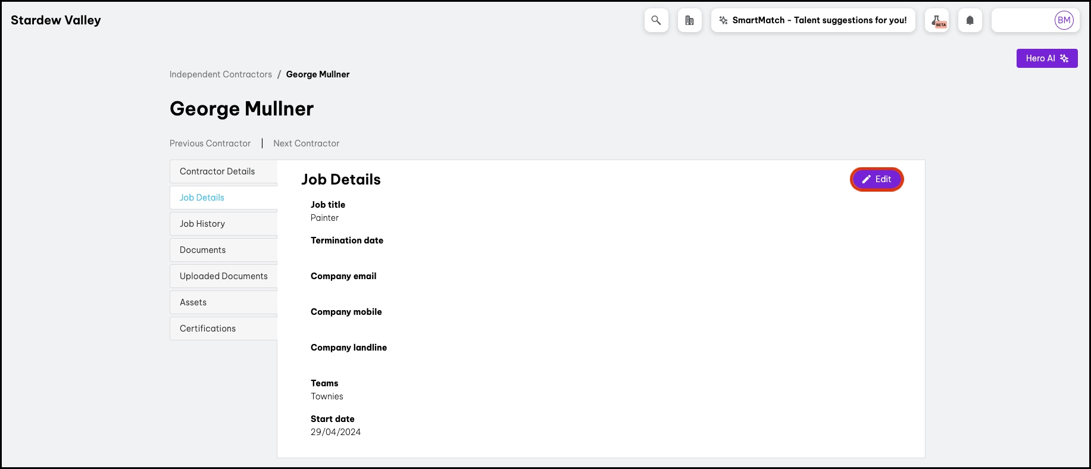Click the pencil icon on Edit
Viewport: 1091px width, 469px height.
867,179
